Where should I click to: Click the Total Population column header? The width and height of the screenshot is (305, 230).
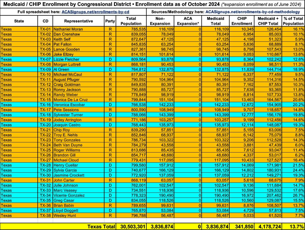pyautogui.click(x=131, y=21)
